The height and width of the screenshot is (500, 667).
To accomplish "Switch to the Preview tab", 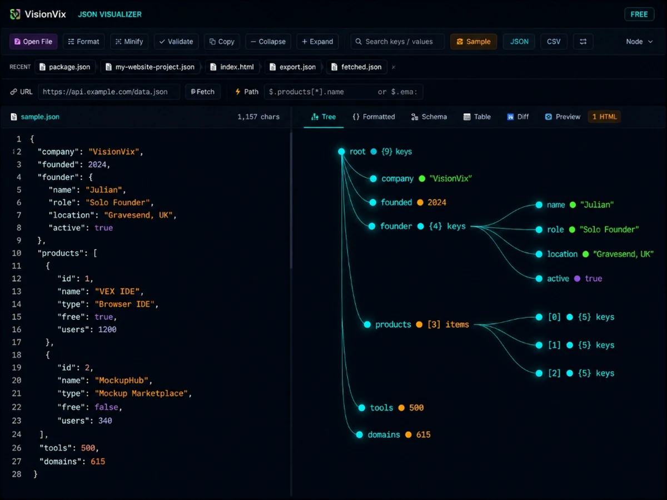I will tap(563, 117).
